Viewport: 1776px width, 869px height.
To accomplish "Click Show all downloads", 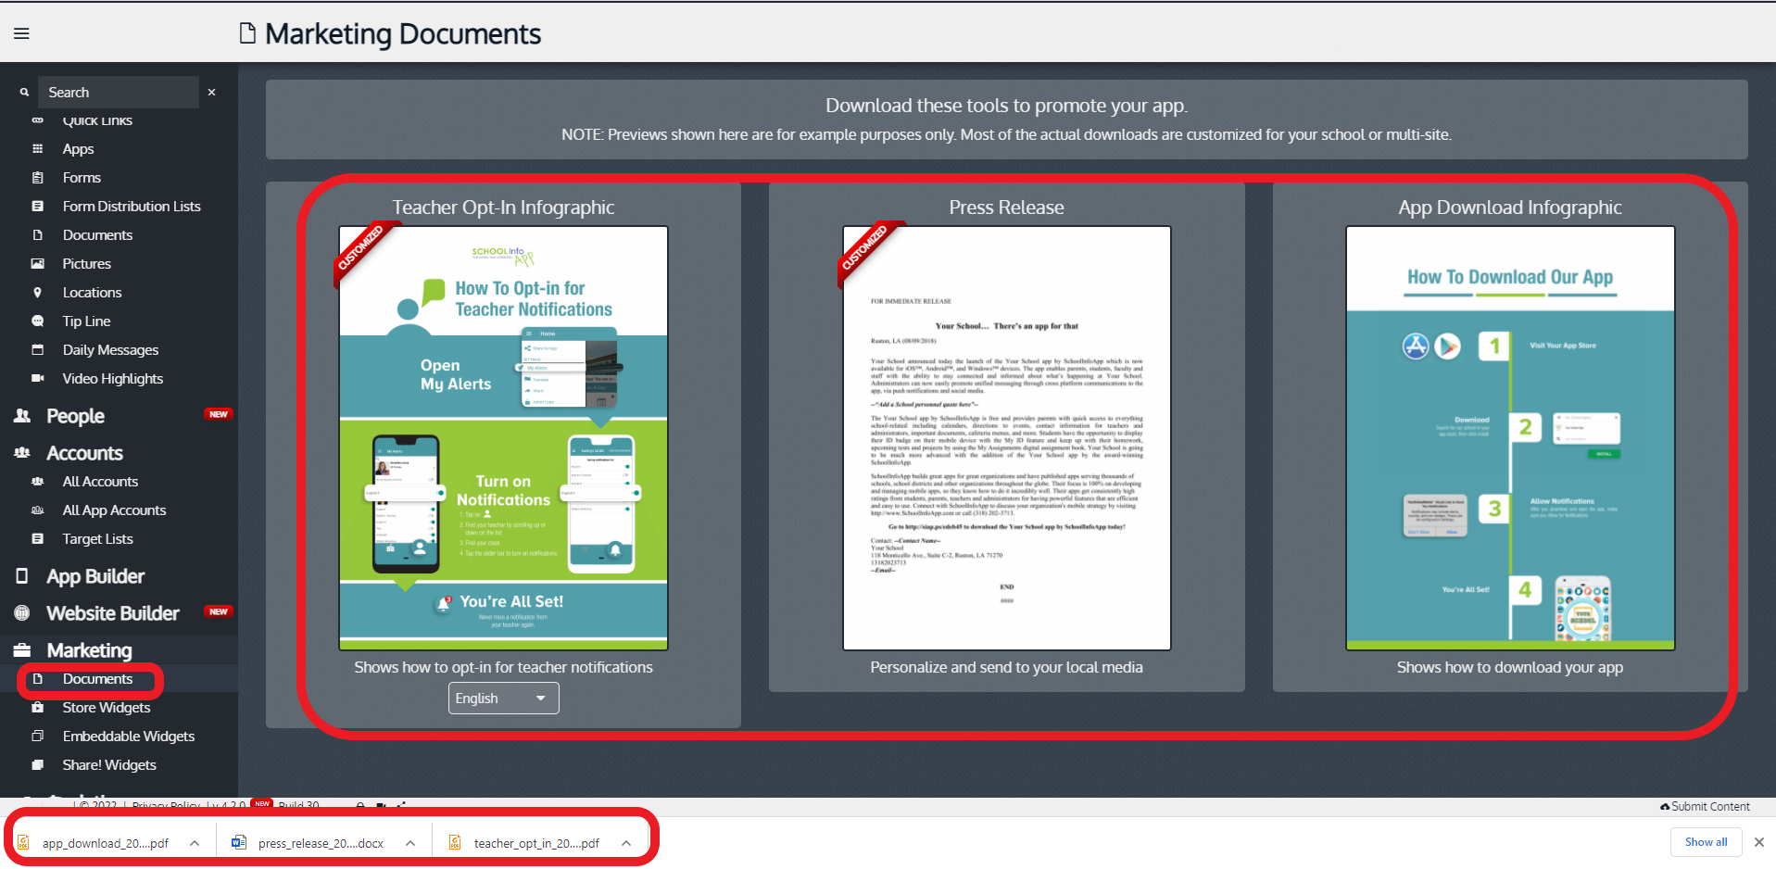I will (1706, 842).
